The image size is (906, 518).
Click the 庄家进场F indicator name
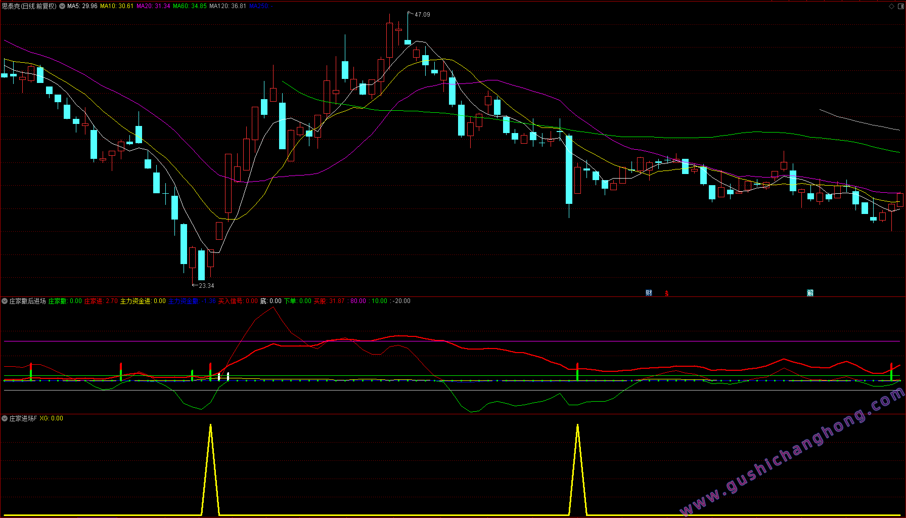tap(23, 418)
